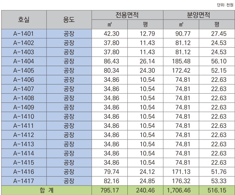This screenshot has height=195, width=235.
Task: Click the 185.48 value in A-1404 row
Action: (181, 61)
